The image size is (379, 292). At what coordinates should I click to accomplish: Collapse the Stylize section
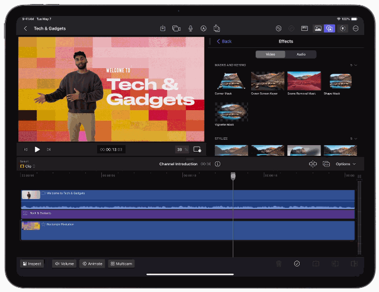coord(354,139)
